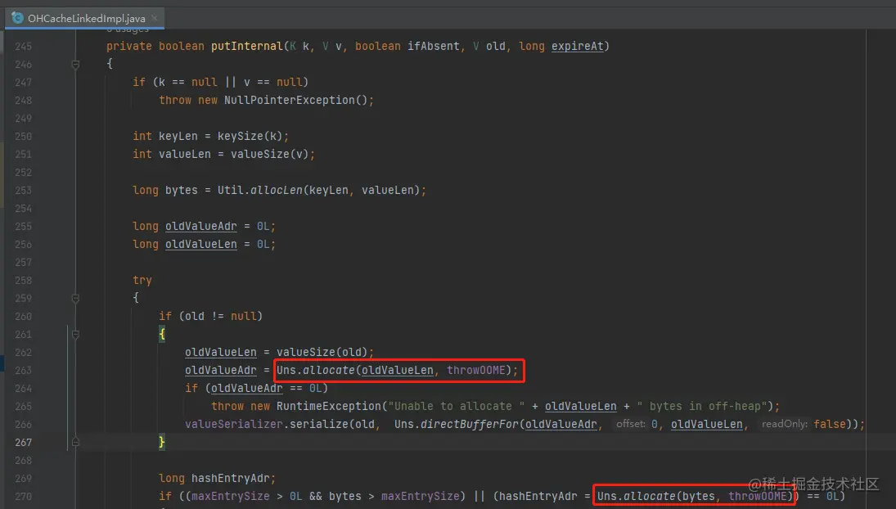Click Uns.directBufferFor on line 266

(456, 424)
